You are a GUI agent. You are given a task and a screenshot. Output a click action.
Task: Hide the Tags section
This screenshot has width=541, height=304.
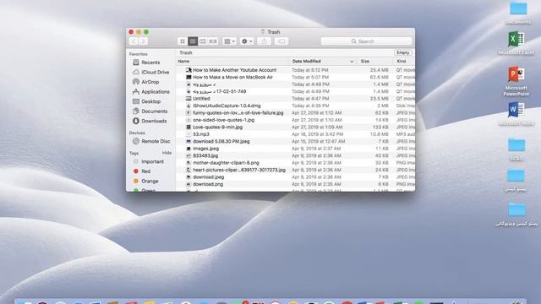(167, 153)
